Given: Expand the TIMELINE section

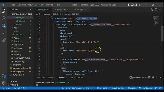Looking at the screenshot, I should point(14,85).
